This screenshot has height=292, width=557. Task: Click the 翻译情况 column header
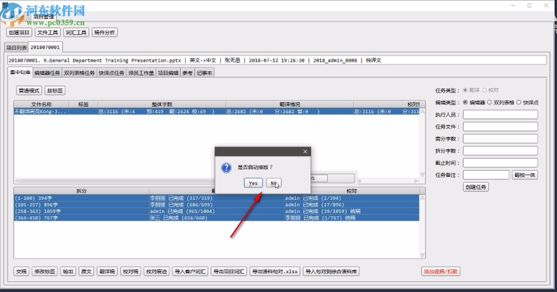(x=289, y=104)
